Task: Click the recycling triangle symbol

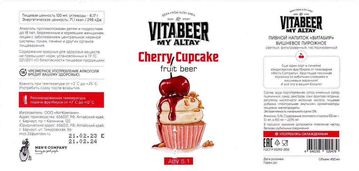Action: (277, 143)
